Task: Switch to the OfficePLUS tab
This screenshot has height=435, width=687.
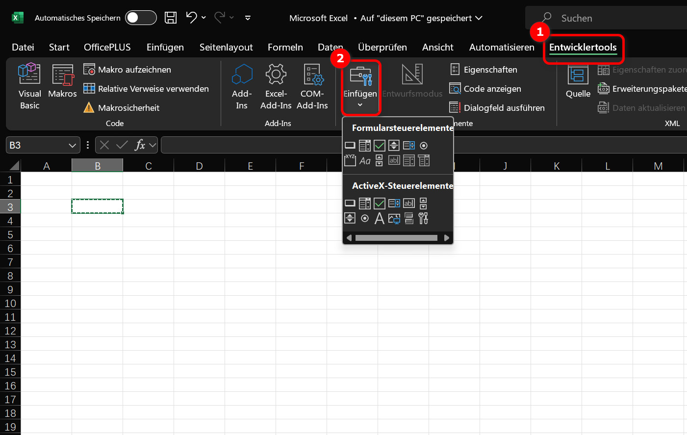Action: [x=107, y=47]
